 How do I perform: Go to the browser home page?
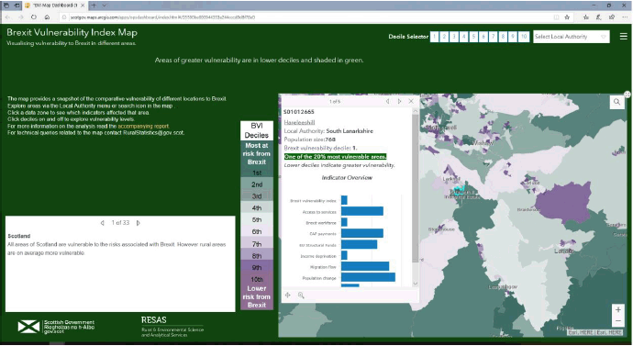47,17
